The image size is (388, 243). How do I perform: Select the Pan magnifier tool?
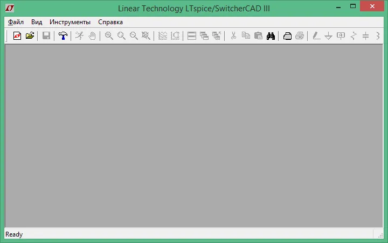pyautogui.click(x=121, y=36)
